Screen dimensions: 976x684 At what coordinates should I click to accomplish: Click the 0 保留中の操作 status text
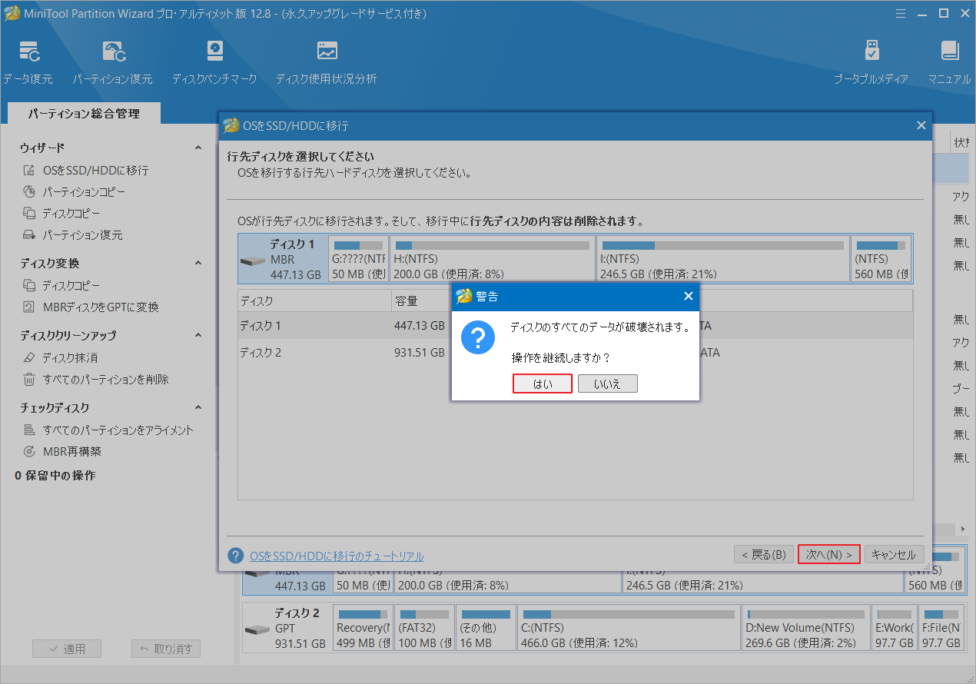55,476
